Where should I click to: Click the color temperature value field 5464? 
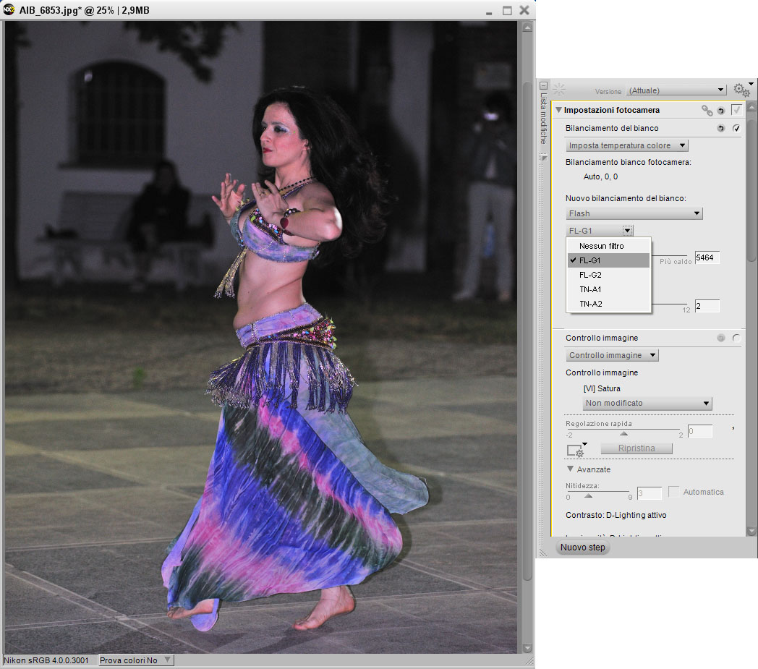coord(707,257)
